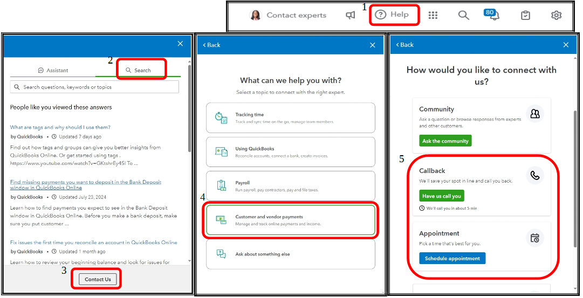Viewport: 583px width, 298px height.
Task: Click the Tracking time stopwatch icon
Action: click(221, 118)
